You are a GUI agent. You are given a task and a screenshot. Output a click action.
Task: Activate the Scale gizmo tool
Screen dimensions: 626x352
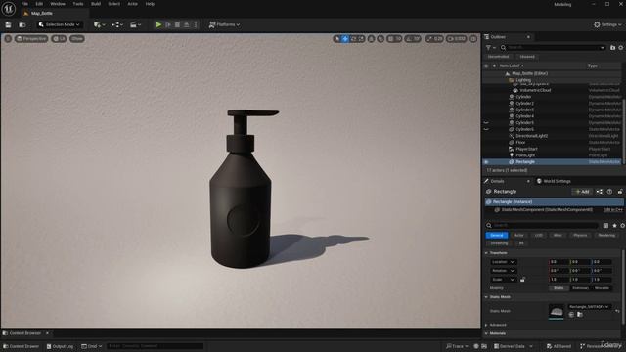(x=361, y=39)
